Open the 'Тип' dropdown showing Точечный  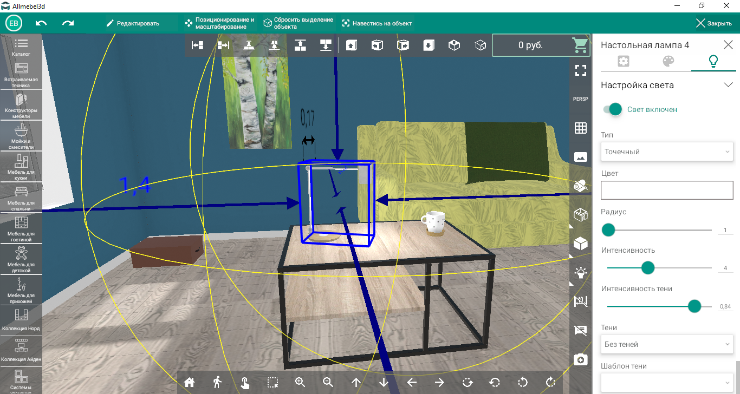pos(667,152)
